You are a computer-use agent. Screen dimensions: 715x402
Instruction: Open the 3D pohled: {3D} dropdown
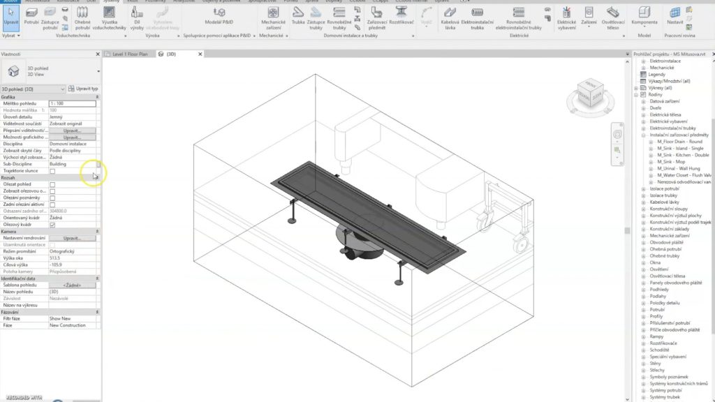[x=63, y=89]
